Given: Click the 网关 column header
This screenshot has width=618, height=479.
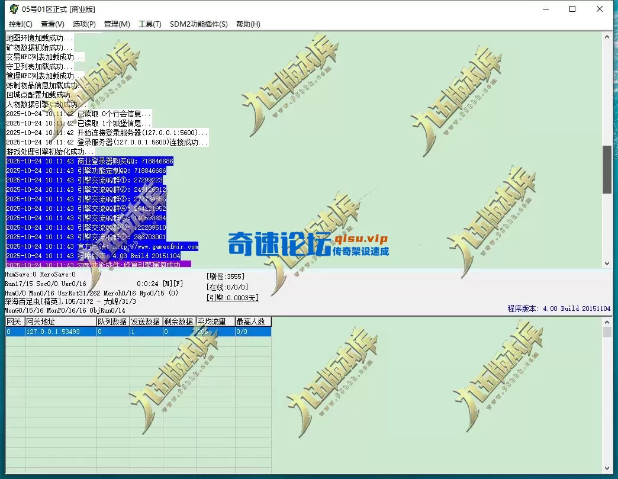Looking at the screenshot, I should click(15, 322).
